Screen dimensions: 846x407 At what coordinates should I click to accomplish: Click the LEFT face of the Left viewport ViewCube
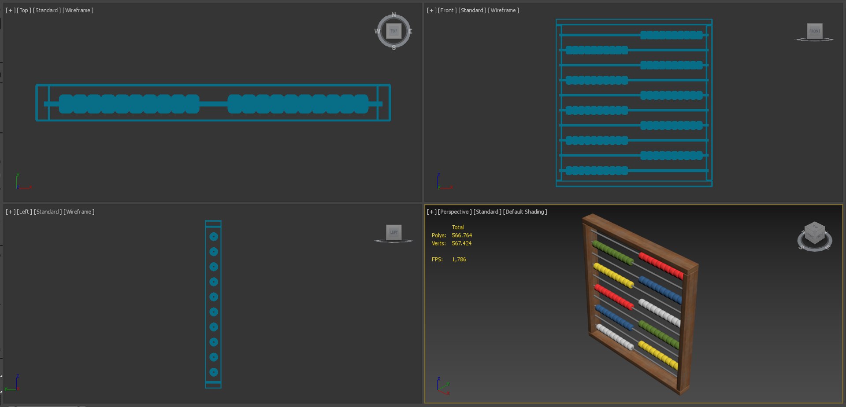[393, 232]
